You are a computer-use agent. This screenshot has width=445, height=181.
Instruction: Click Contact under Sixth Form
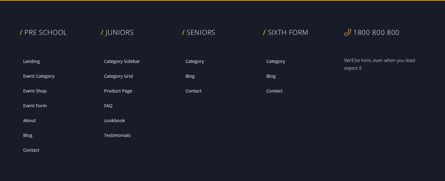click(x=274, y=91)
